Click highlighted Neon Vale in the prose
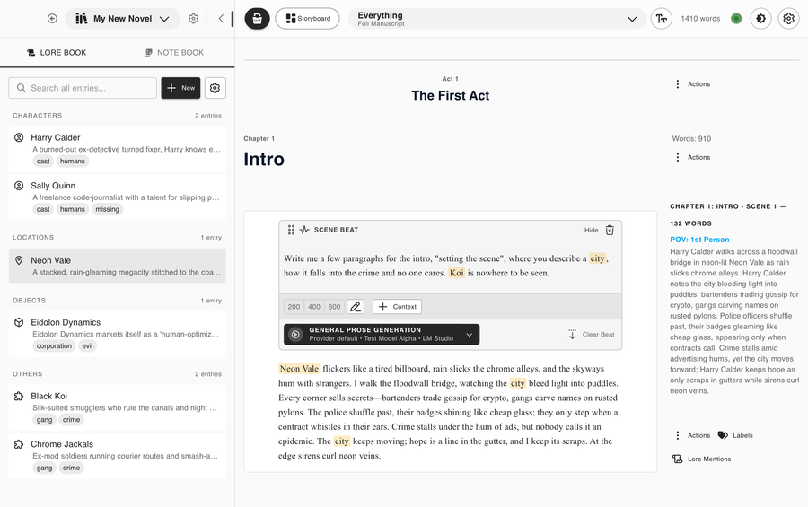Image resolution: width=808 pixels, height=507 pixels. click(x=299, y=369)
